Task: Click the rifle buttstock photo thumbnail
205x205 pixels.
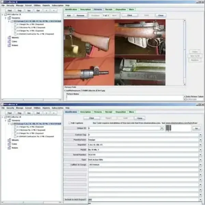Action: (89, 37)
